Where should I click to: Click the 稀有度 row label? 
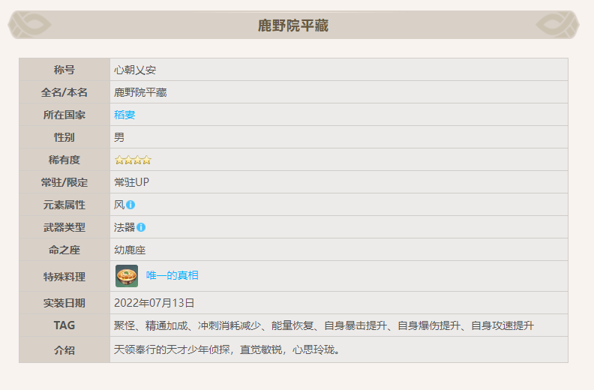point(64,160)
